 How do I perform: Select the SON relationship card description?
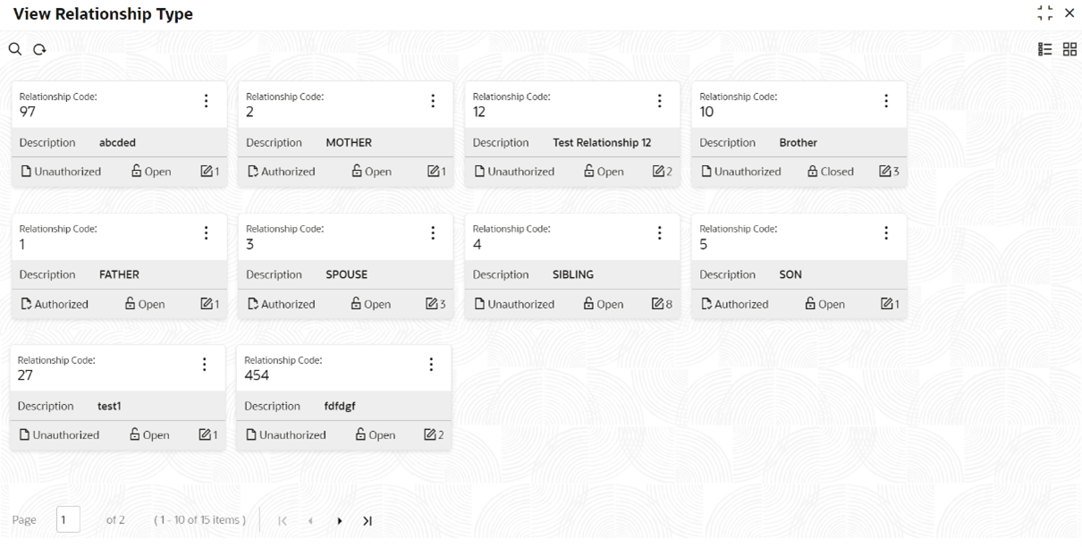790,274
